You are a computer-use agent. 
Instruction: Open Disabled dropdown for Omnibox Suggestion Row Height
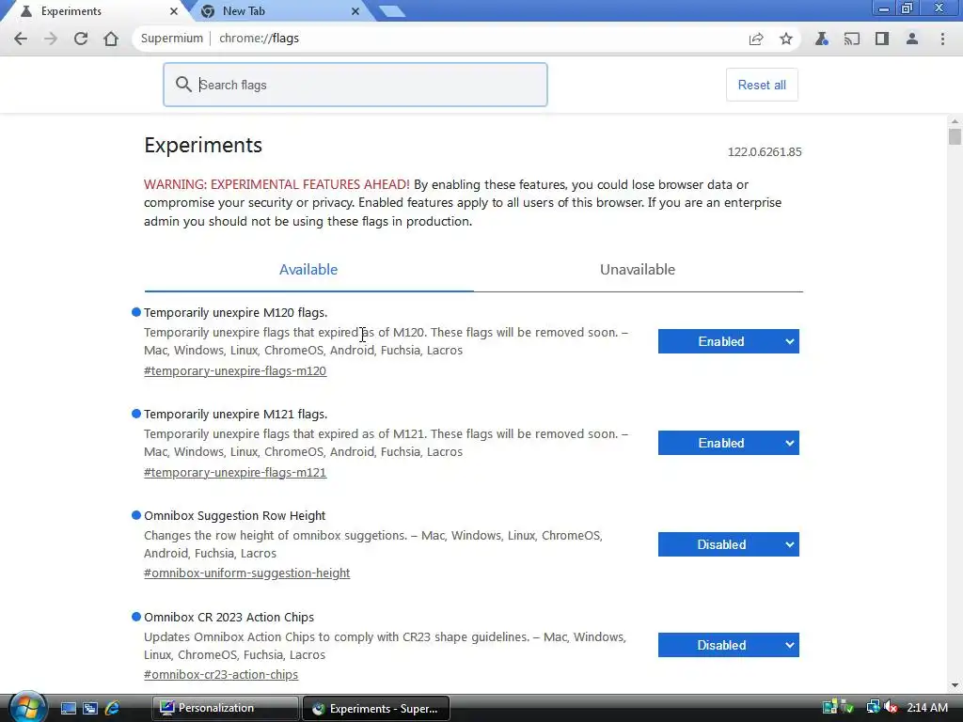[x=729, y=544]
